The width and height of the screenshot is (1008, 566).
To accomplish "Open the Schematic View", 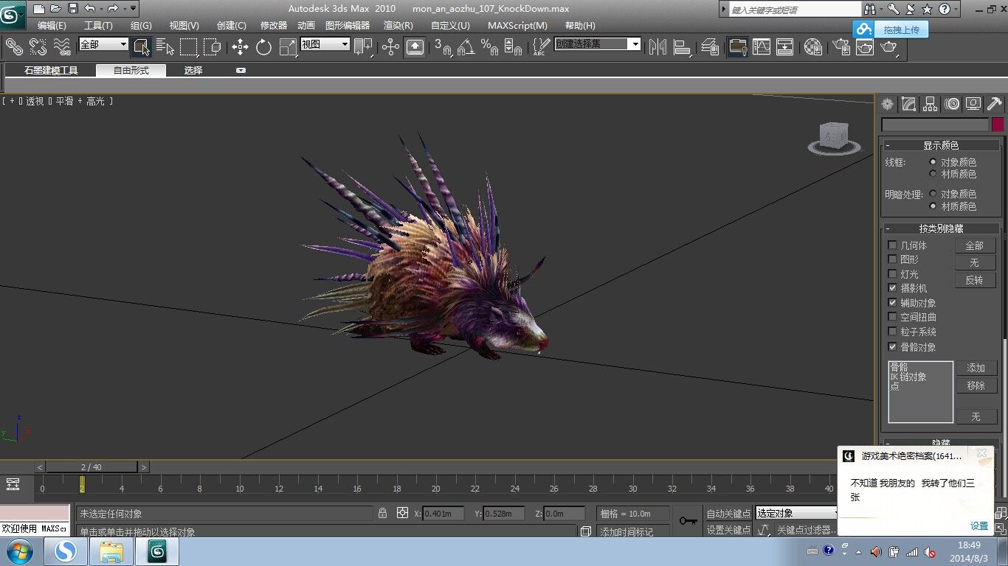I will point(784,47).
